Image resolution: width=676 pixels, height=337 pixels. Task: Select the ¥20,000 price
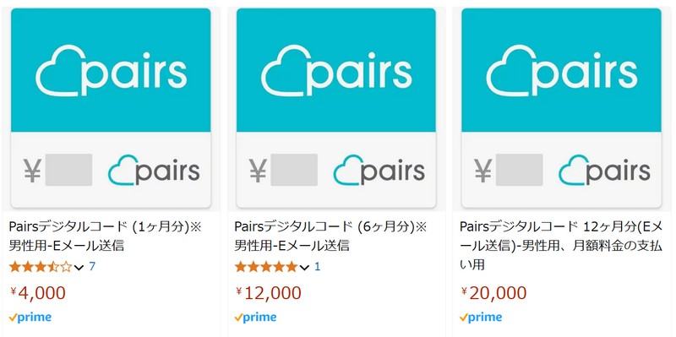tap(493, 293)
